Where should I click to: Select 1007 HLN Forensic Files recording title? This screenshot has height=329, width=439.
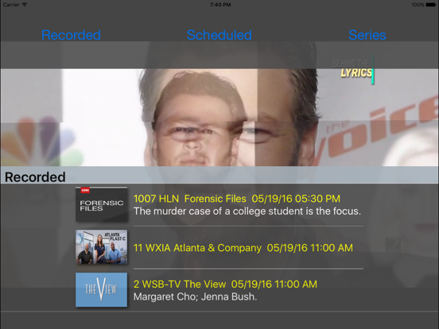pos(237,199)
